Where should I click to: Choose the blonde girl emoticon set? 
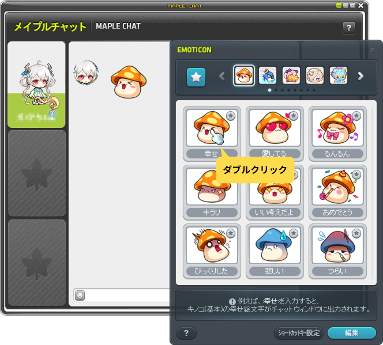point(315,75)
